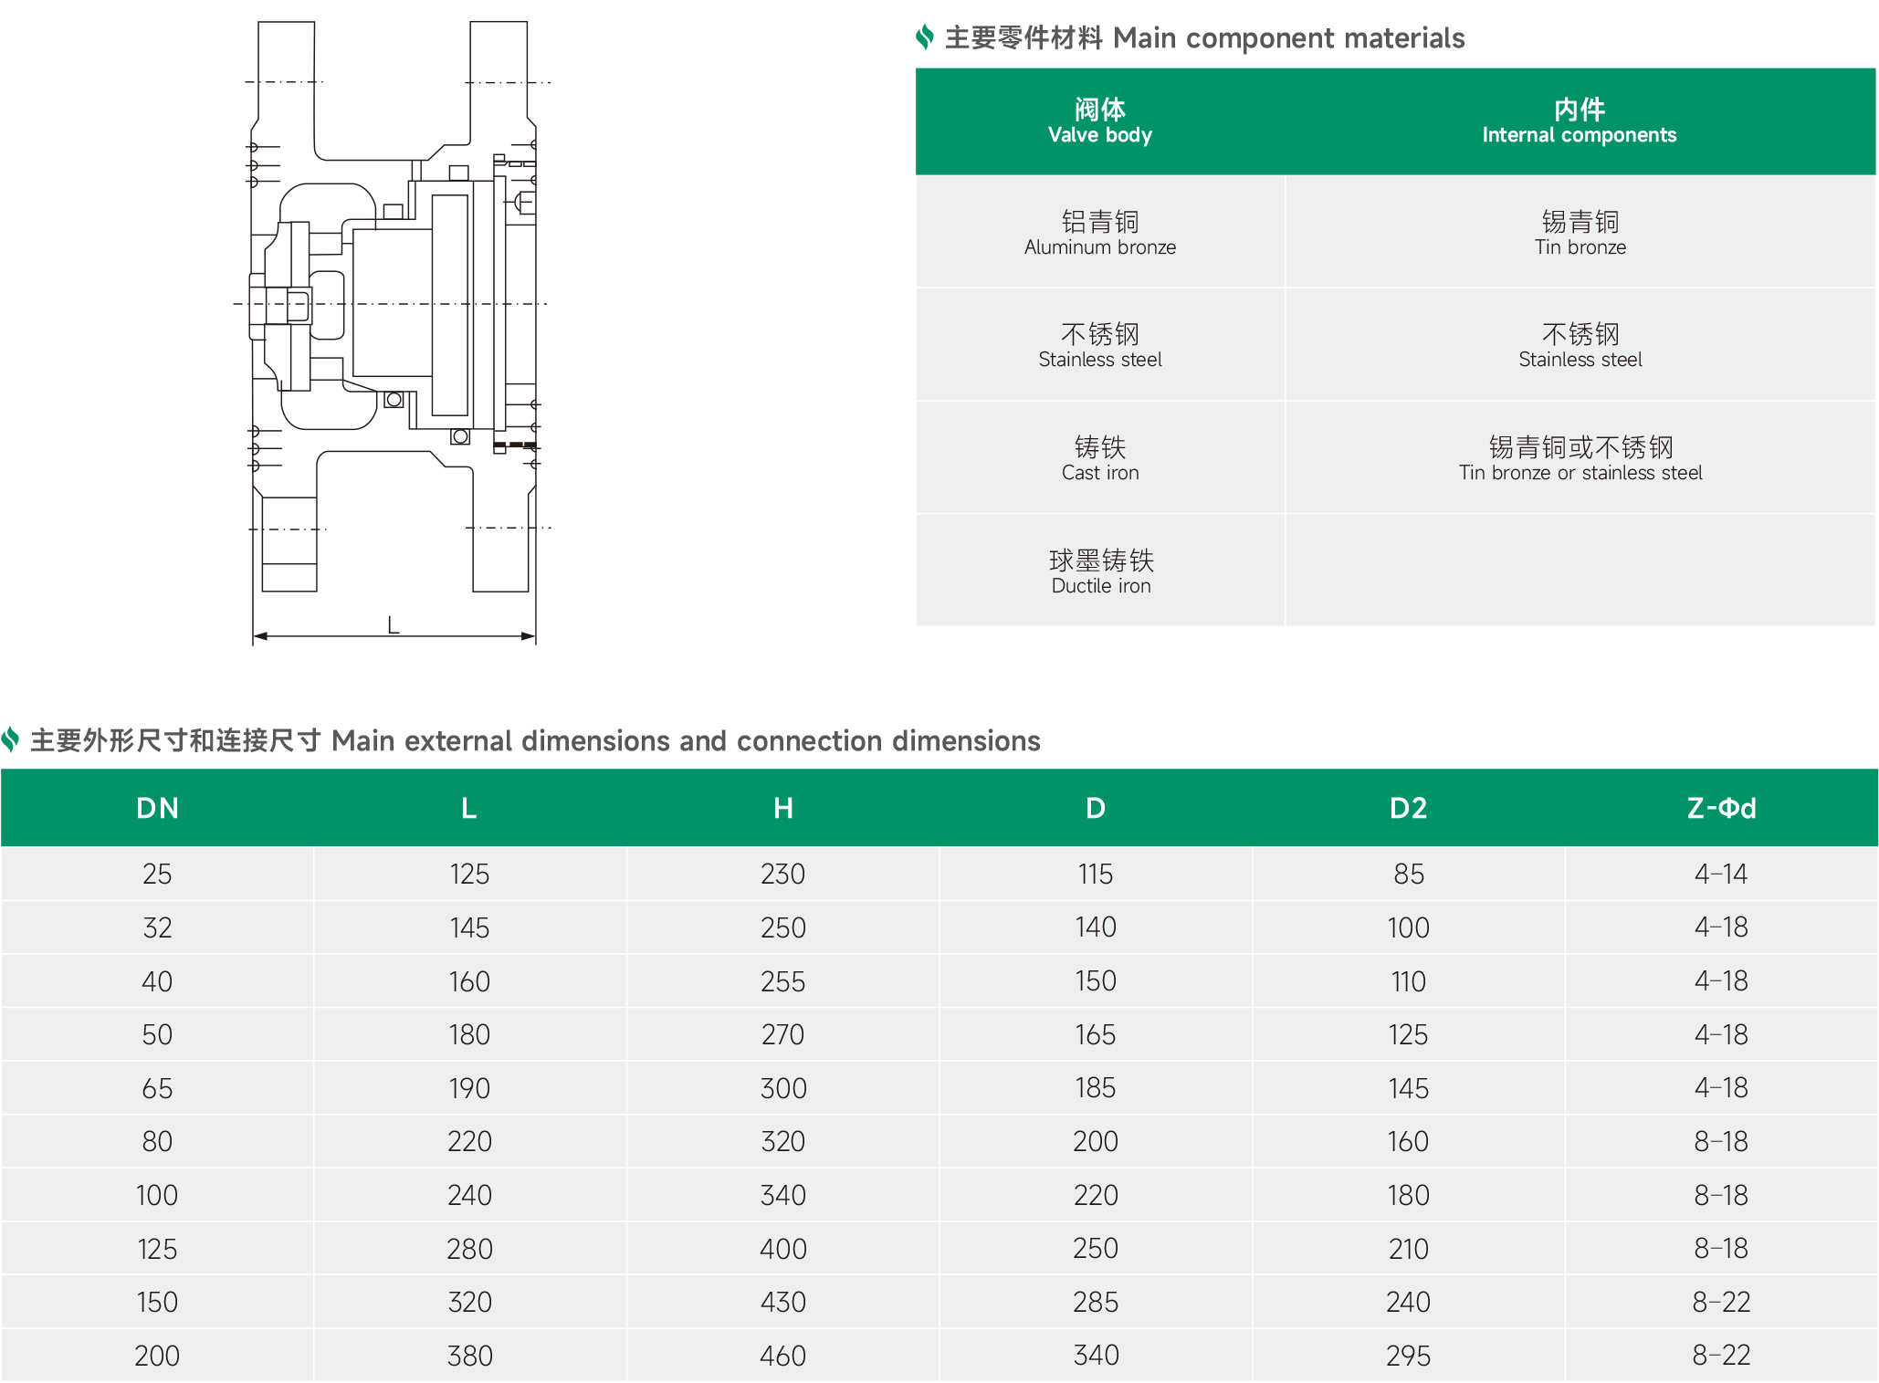Click the 4-14 value in first row

(1720, 874)
